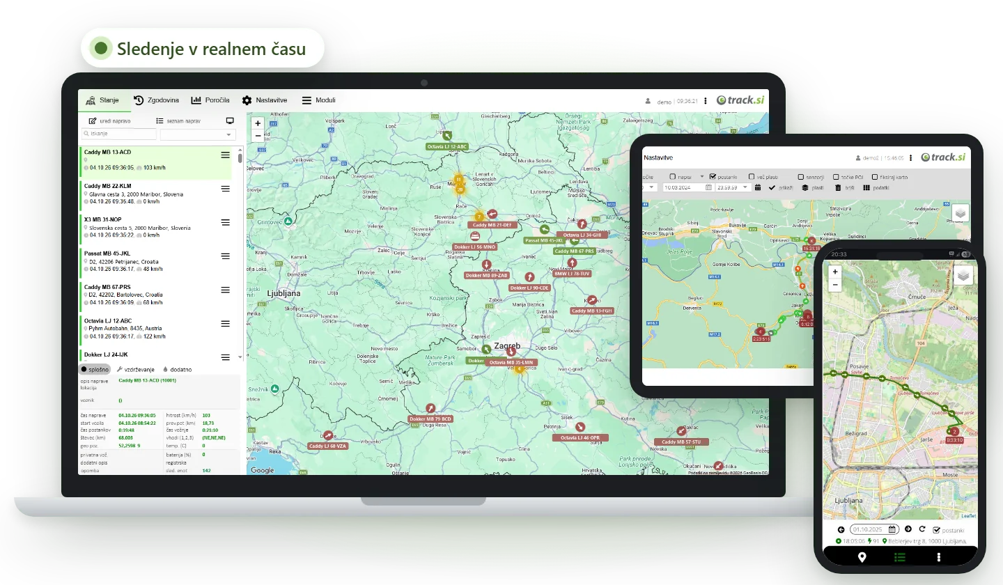Switch to the Zgodovina tab
Image resolution: width=1003 pixels, height=585 pixels.
tap(157, 100)
